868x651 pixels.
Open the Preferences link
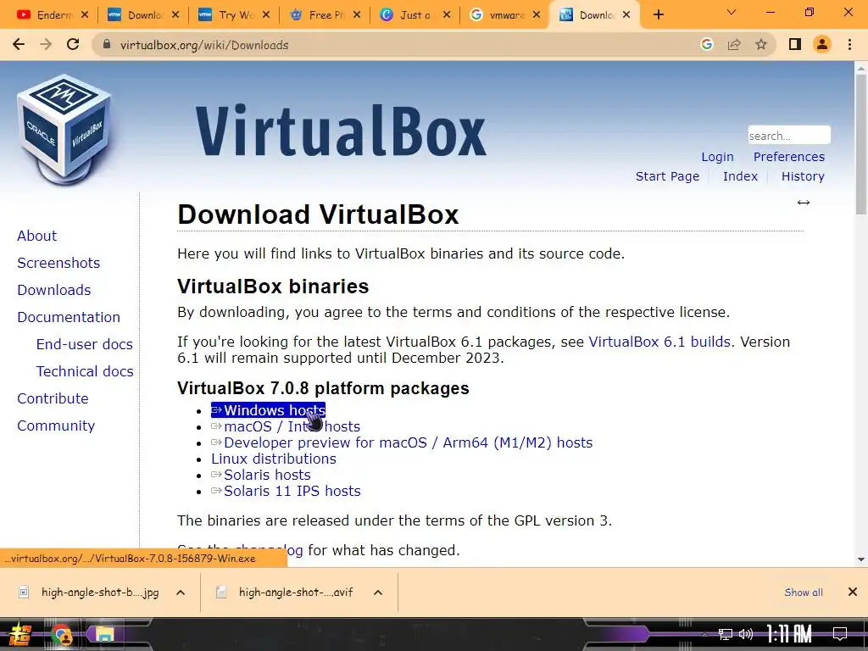tap(789, 157)
